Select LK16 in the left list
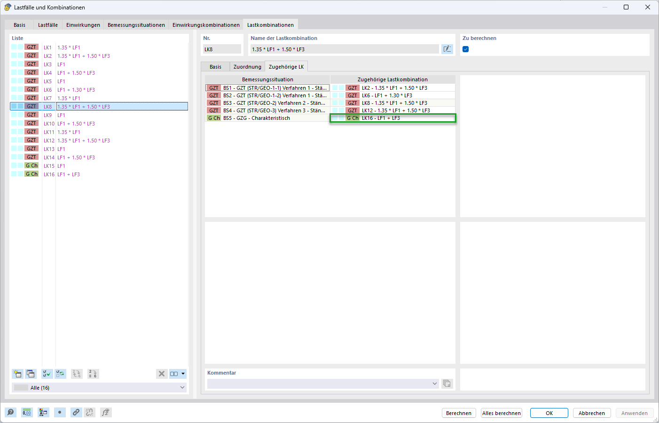This screenshot has height=423, width=659. [99, 174]
